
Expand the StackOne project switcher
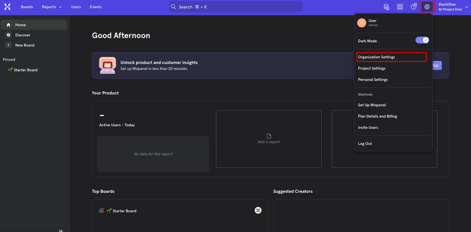[453, 7]
